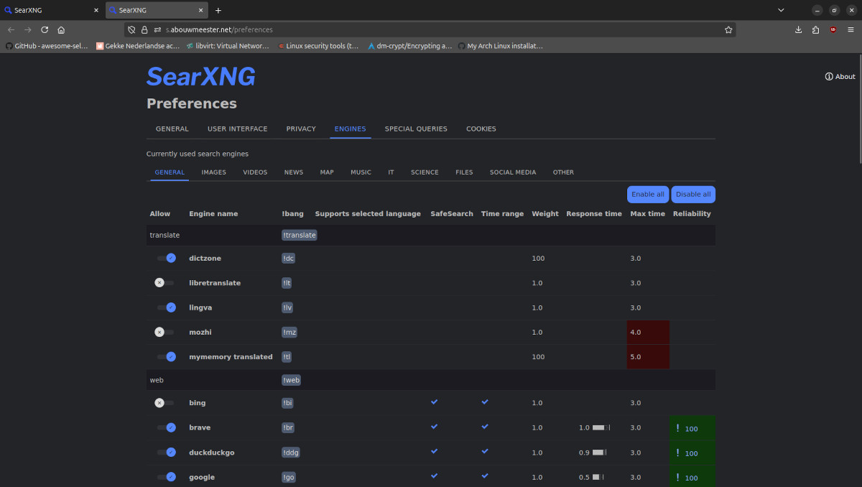862x487 pixels.
Task: Enable the libretranslate engine toggle
Action: [x=164, y=283]
